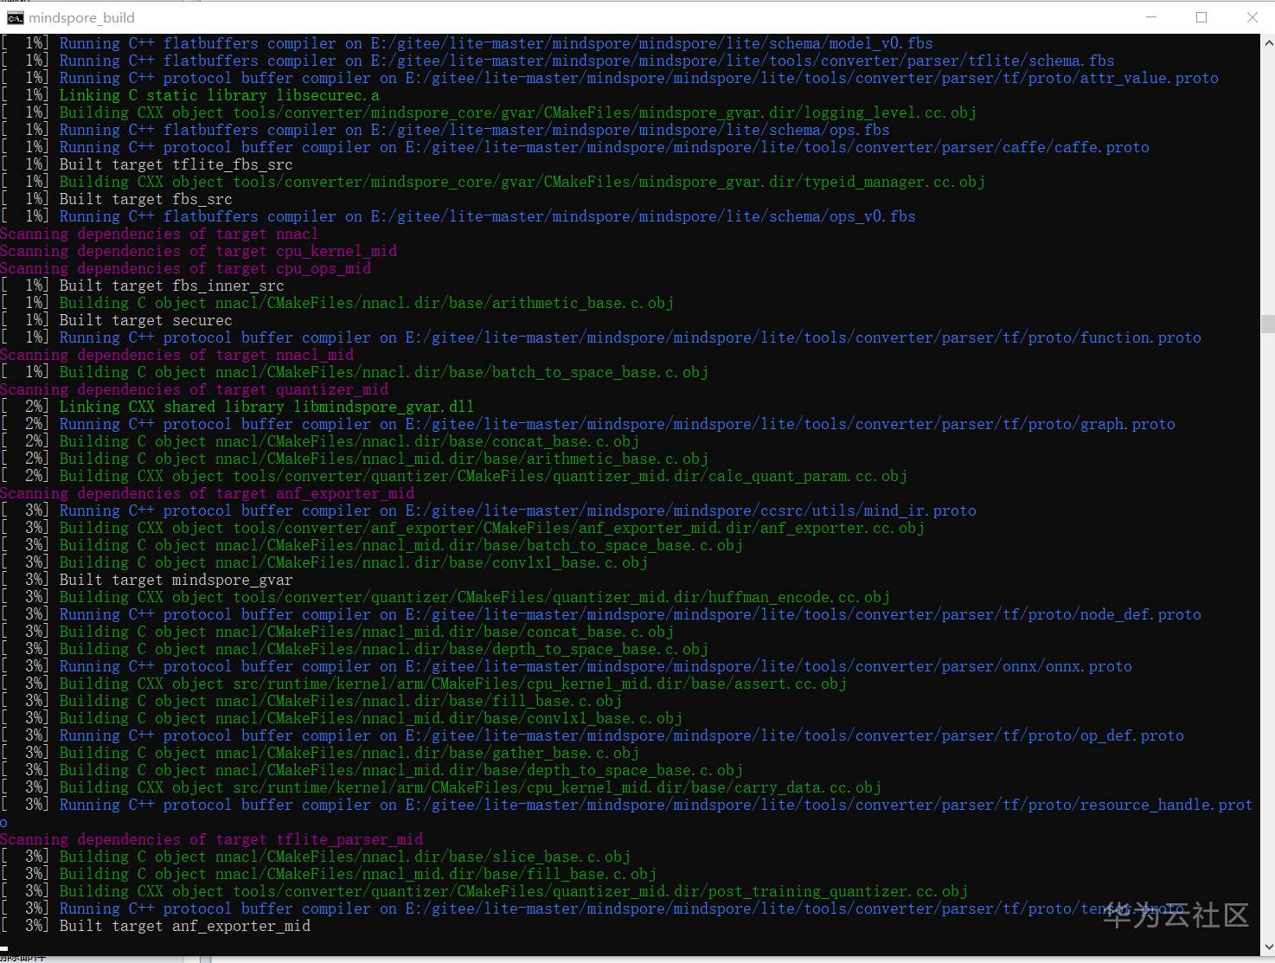Image resolution: width=1275 pixels, height=963 pixels.
Task: Select the line ending nnacl.dir/base/arithmetic_base.c.obj
Action: 336,303
